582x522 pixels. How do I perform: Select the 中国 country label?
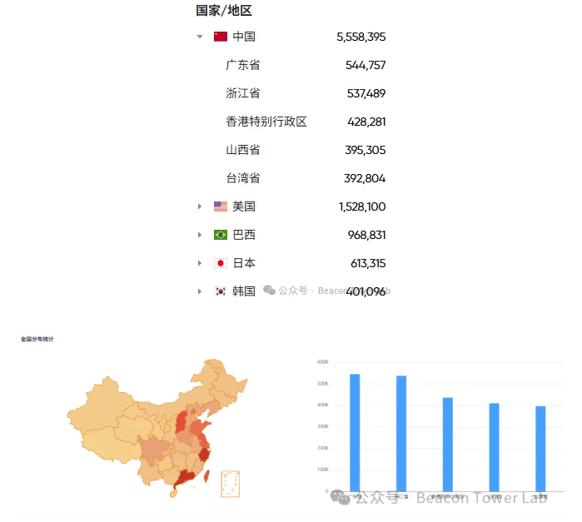pos(244,37)
